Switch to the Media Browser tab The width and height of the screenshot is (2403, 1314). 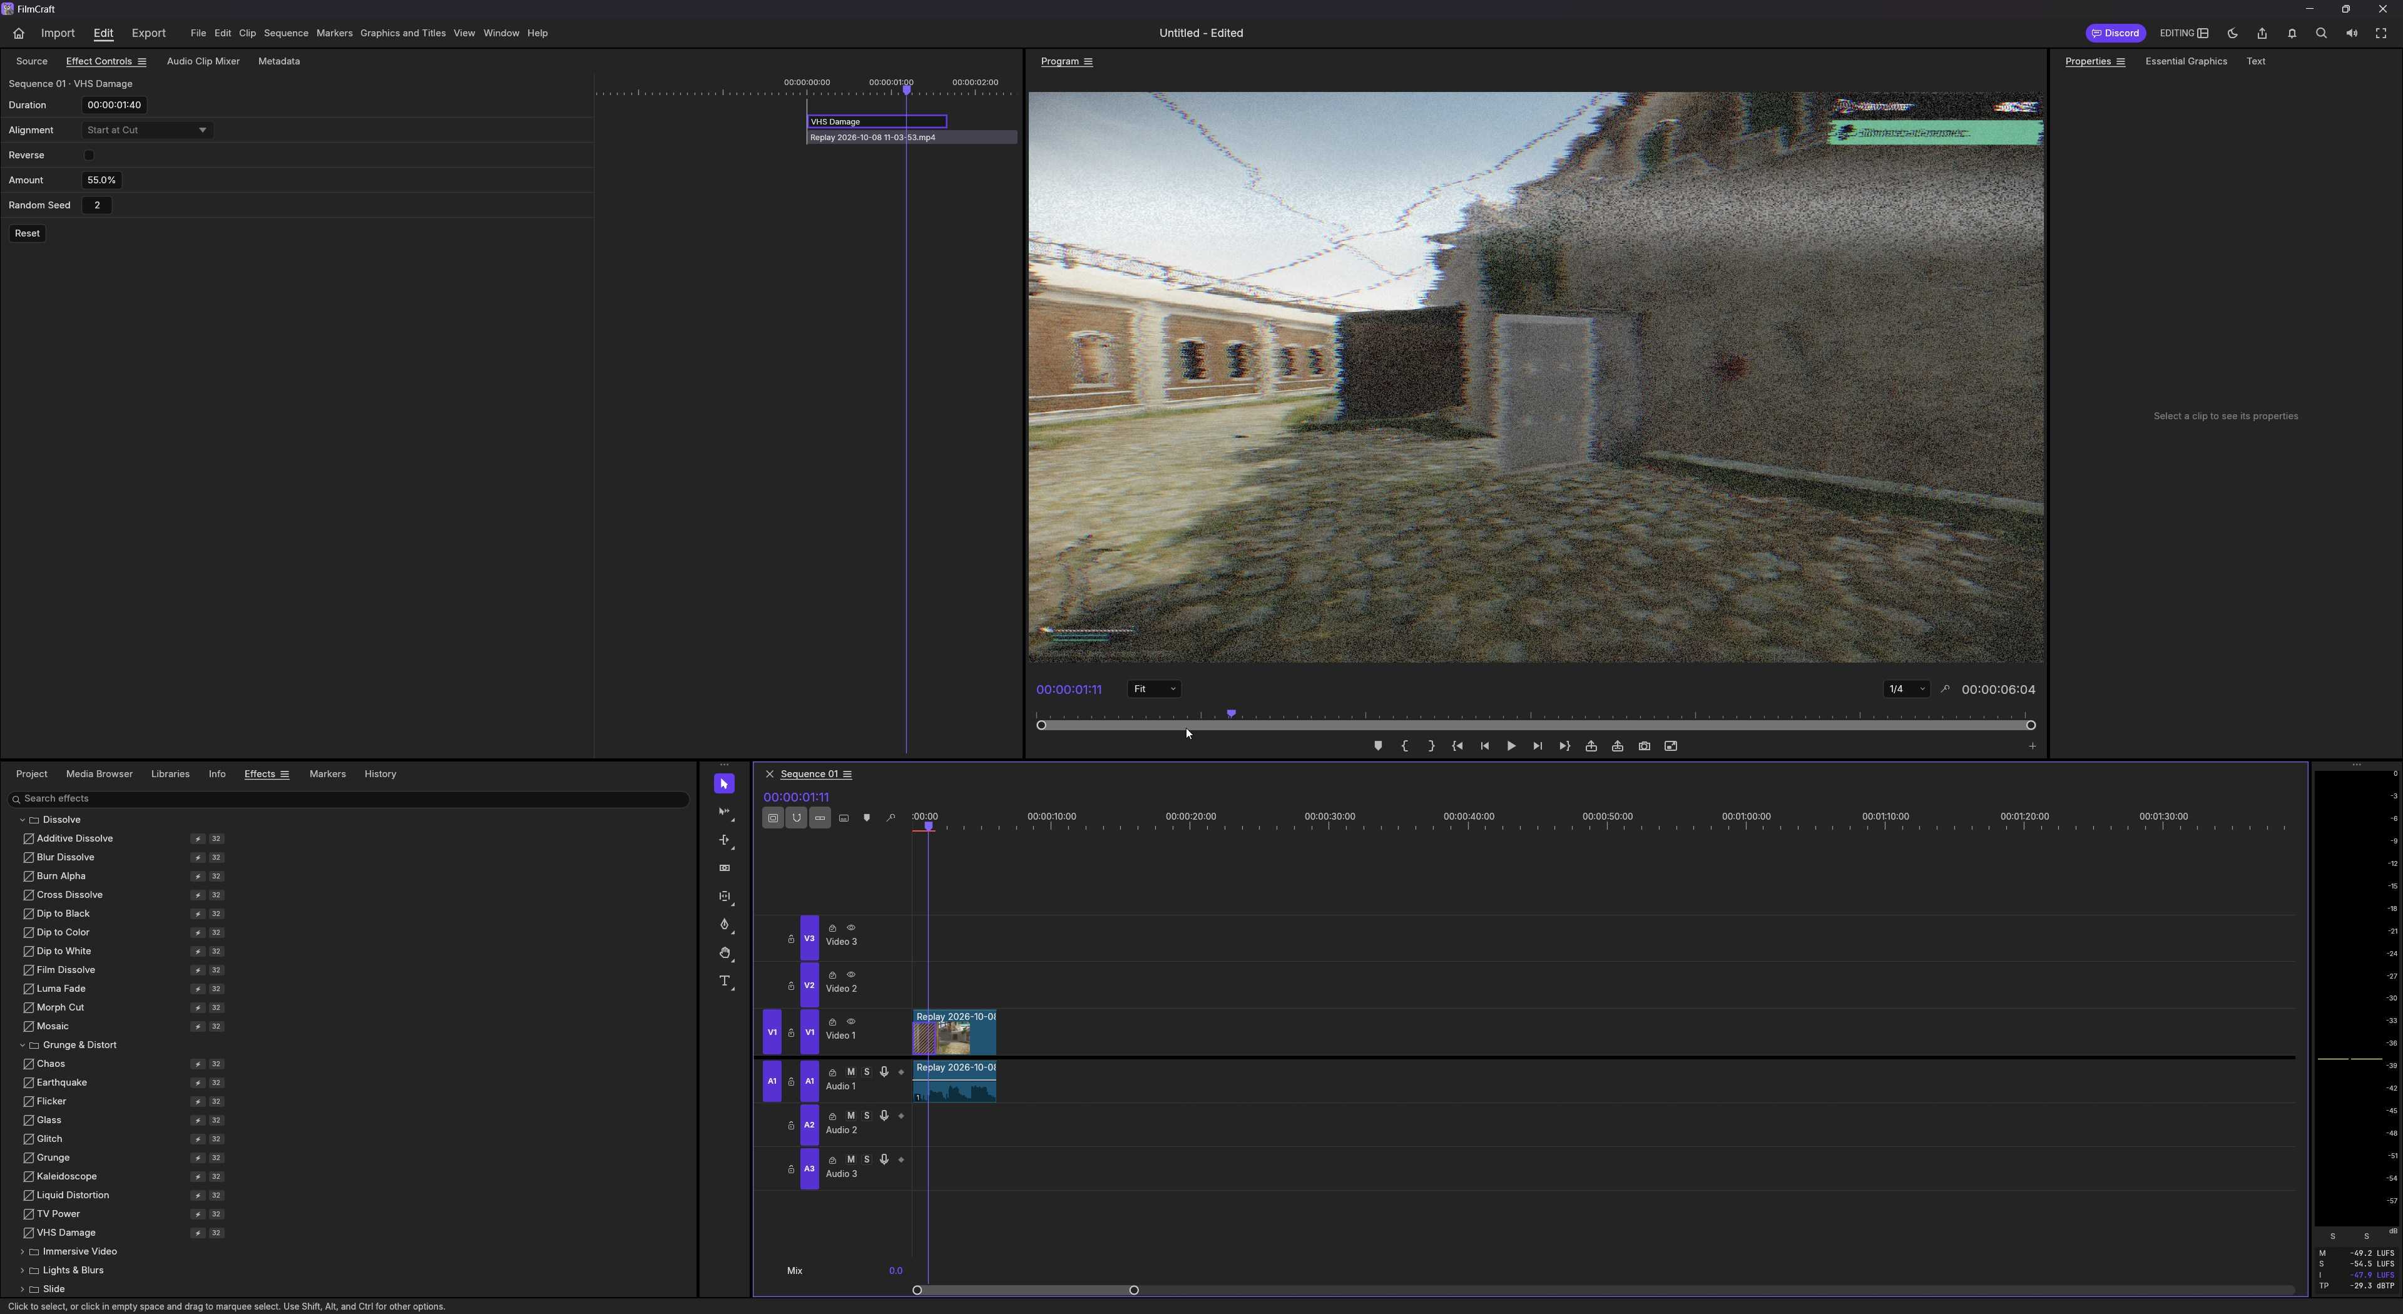[99, 774]
